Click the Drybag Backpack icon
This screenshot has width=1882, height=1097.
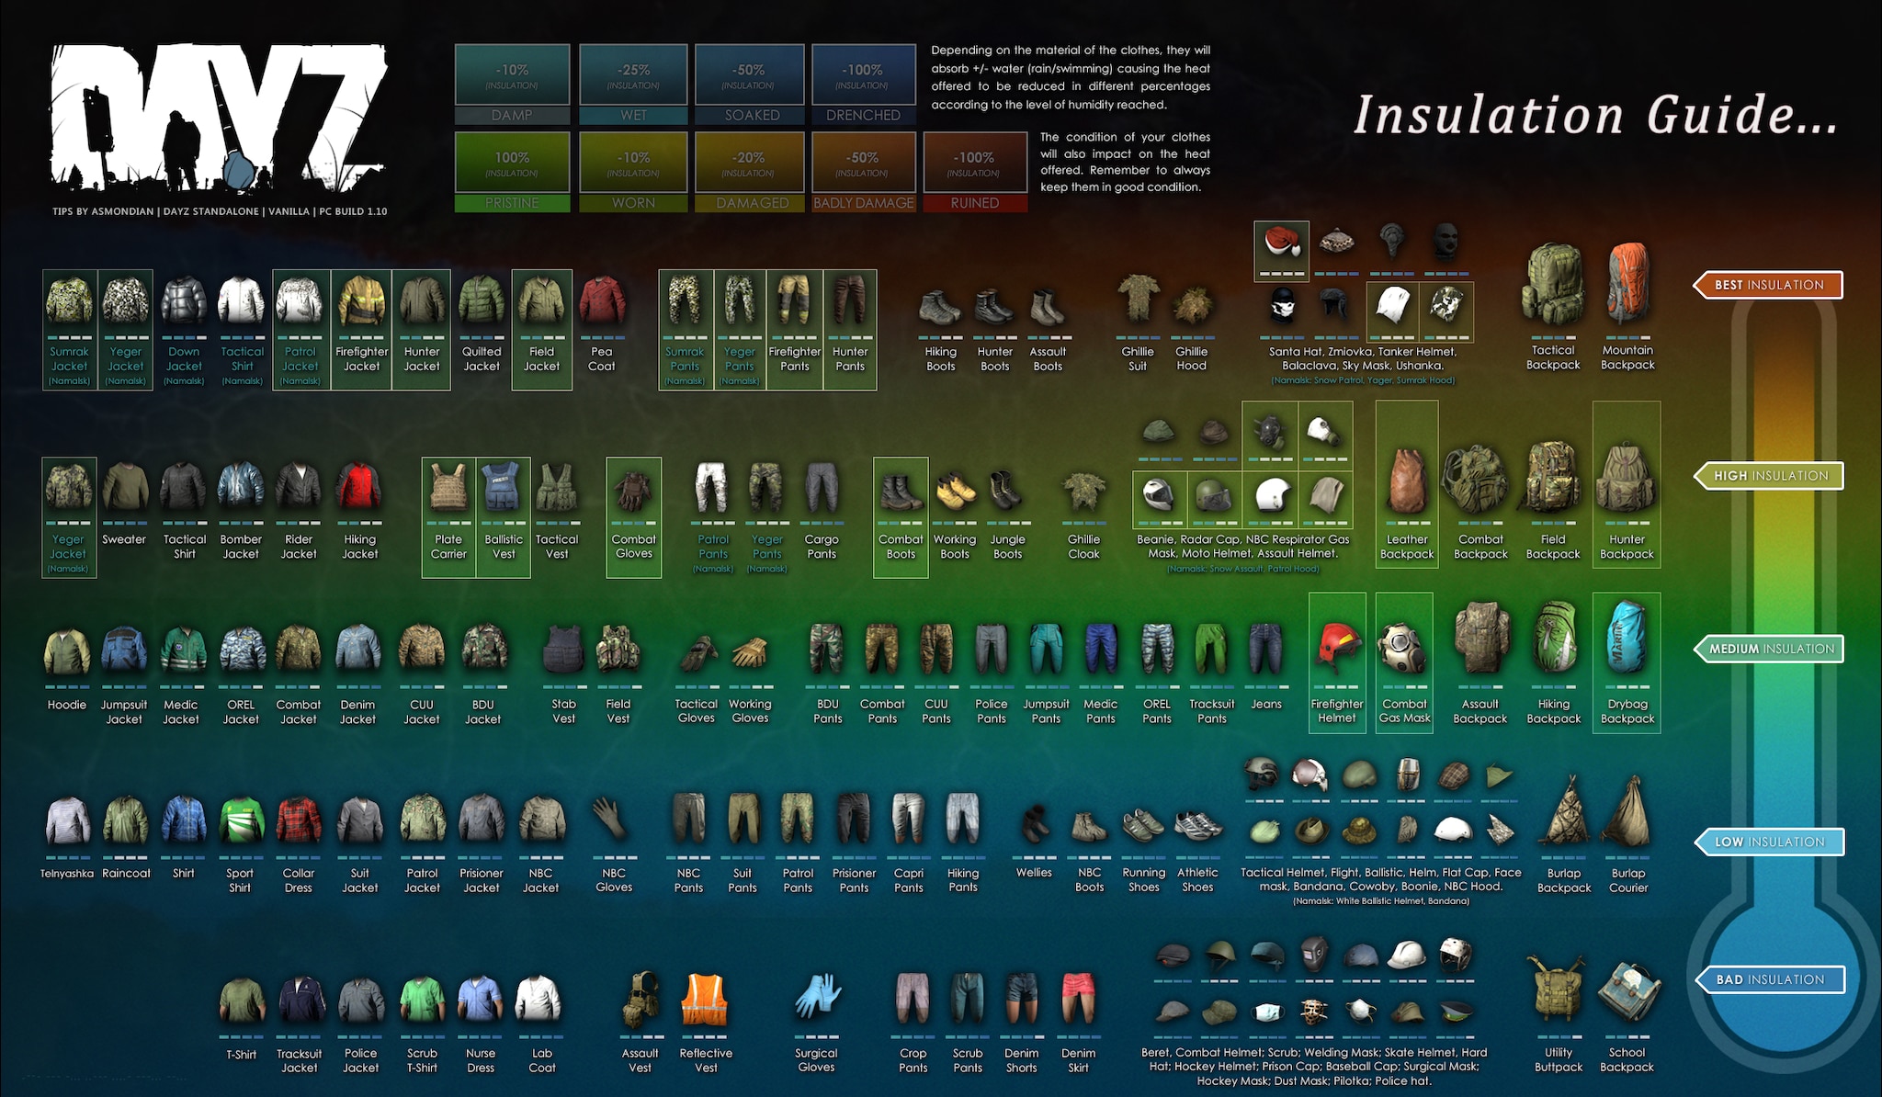point(1627,637)
